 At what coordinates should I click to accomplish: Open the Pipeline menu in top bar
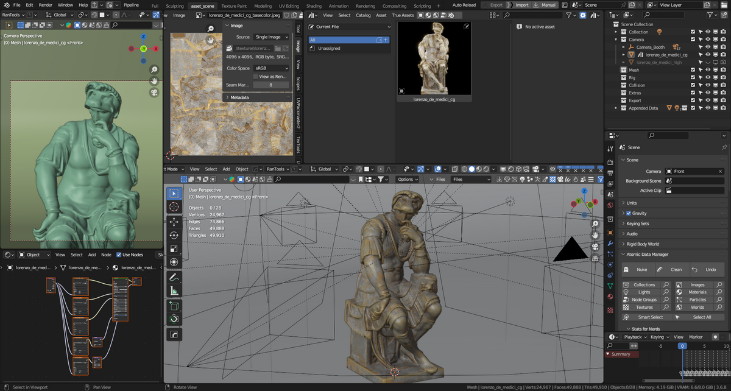click(131, 5)
